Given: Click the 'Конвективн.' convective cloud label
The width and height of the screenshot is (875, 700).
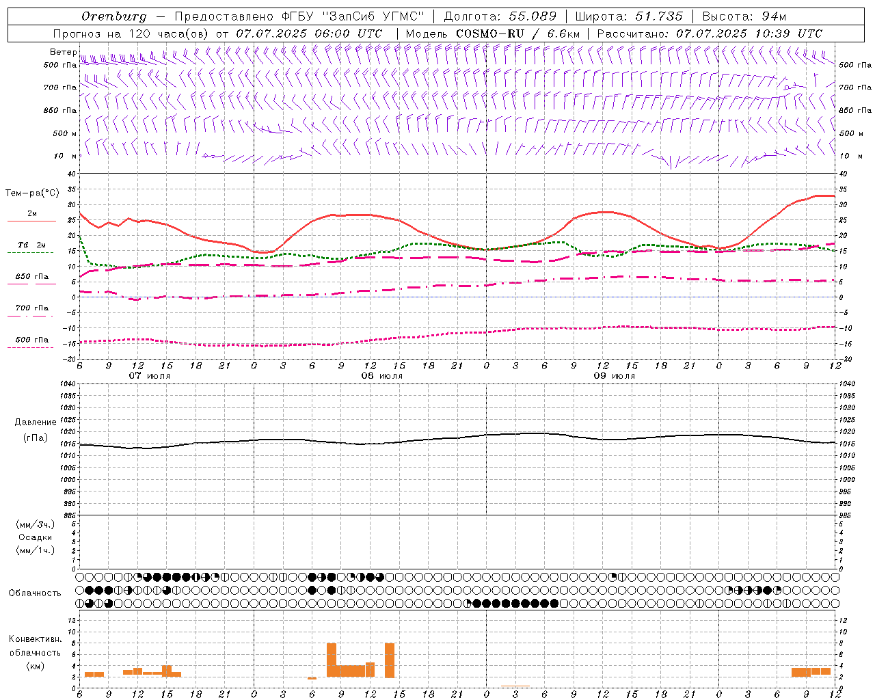Looking at the screenshot, I should coord(35,639).
